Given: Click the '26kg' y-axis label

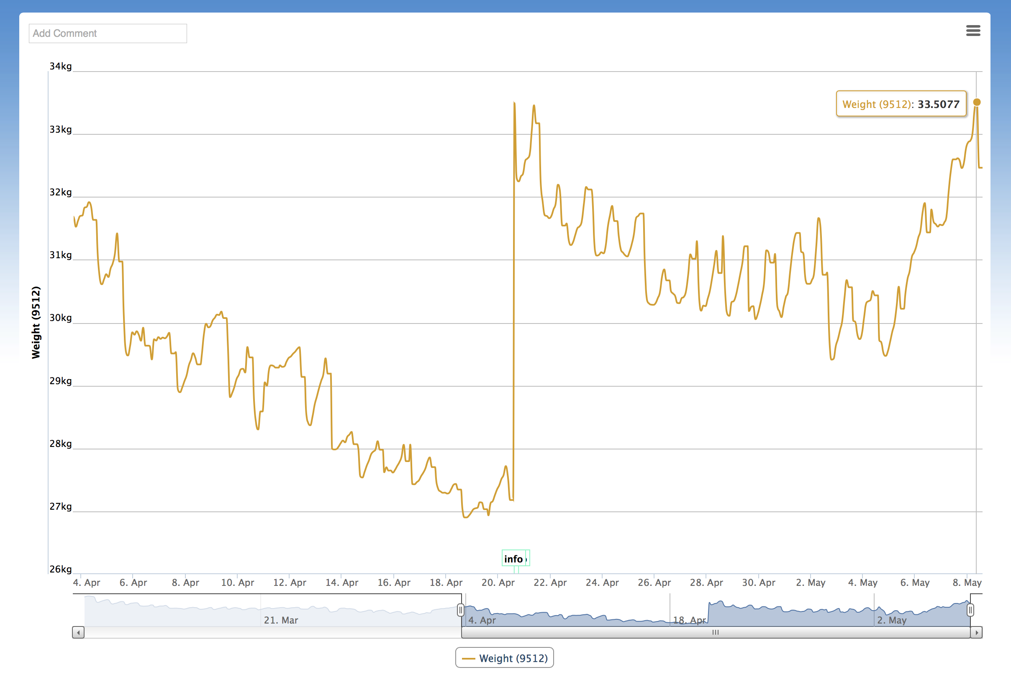Looking at the screenshot, I should (61, 569).
